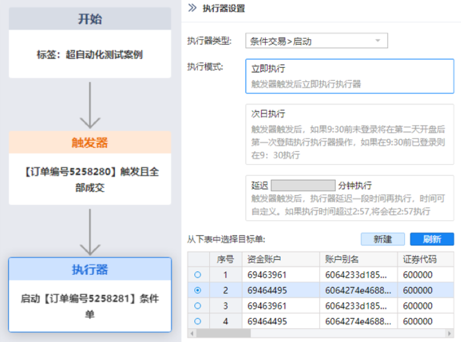Choose the 延迟分钟执行 execution mode option

click(x=349, y=198)
